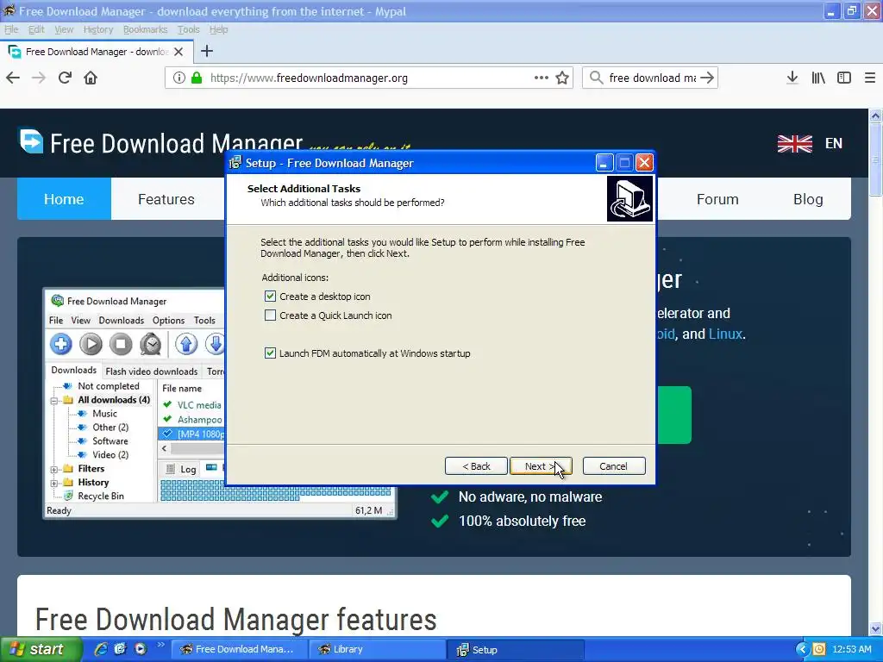The image size is (883, 662).
Task: Go back with the browser back arrow
Action: coord(13,78)
